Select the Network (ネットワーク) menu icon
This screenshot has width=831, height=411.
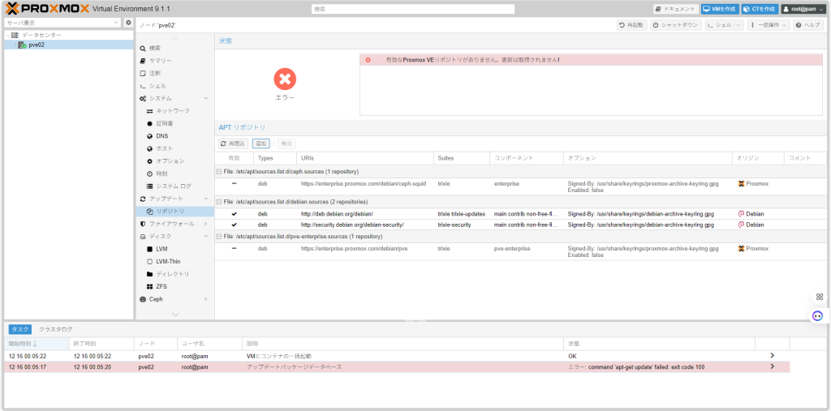tap(149, 111)
